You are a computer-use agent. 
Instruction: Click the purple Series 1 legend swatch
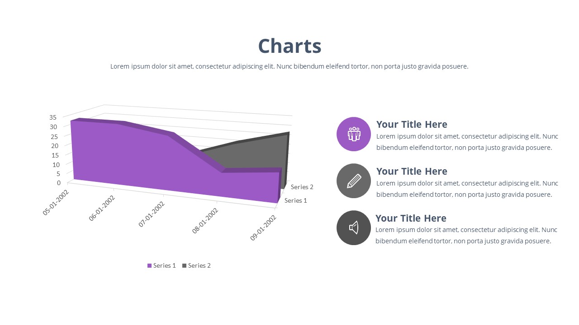150,265
